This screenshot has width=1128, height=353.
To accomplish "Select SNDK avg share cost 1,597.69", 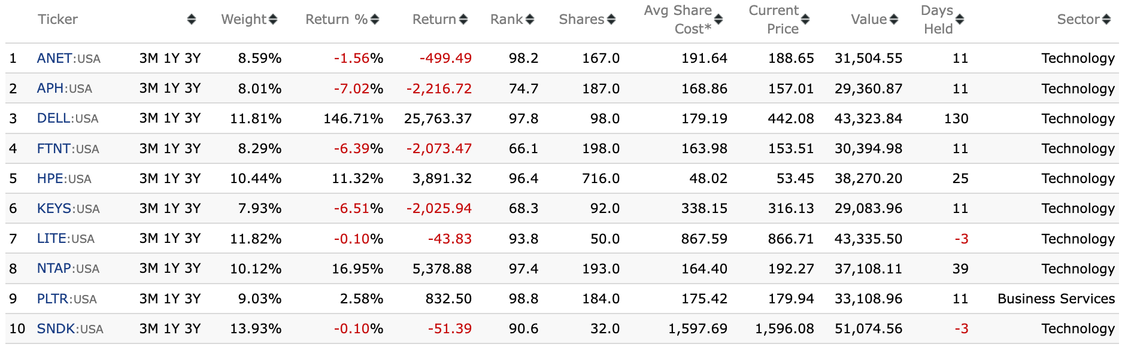I will tap(698, 328).
